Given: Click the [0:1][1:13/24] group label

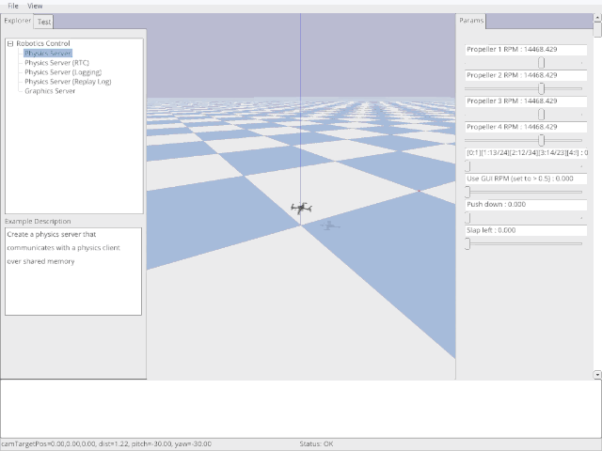Looking at the screenshot, I should tap(526, 152).
